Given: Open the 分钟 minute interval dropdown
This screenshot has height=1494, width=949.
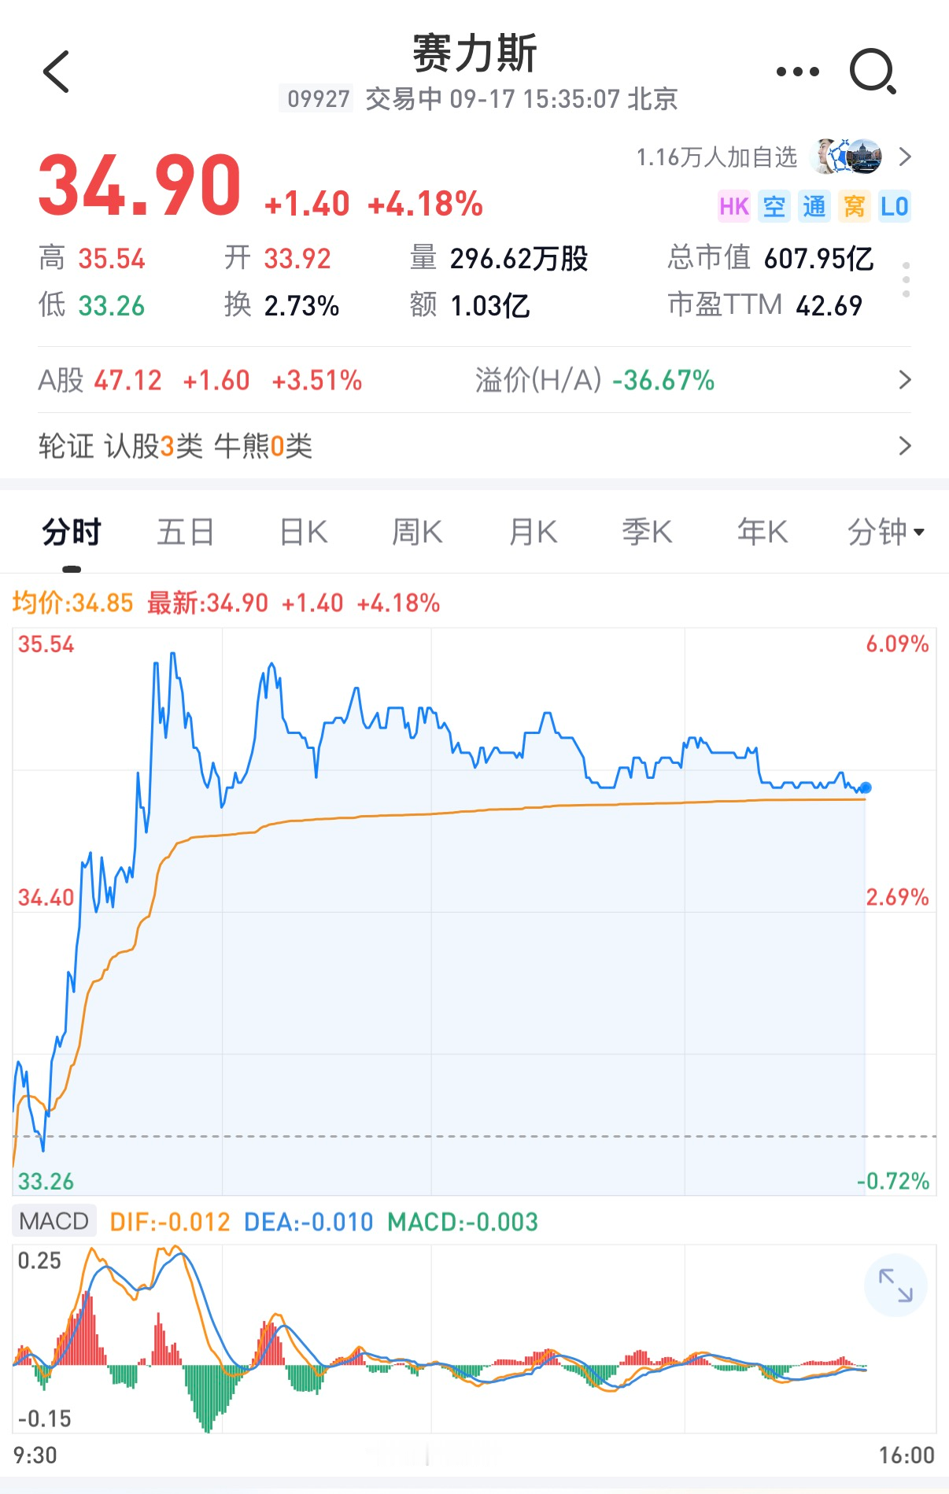Looking at the screenshot, I should (886, 533).
